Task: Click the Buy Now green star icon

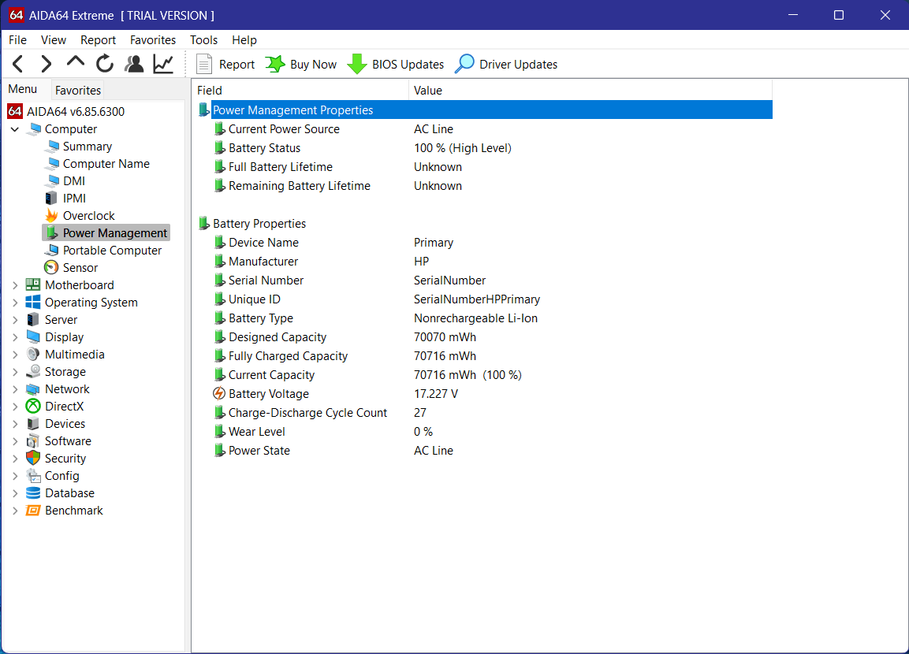Action: [x=275, y=65]
